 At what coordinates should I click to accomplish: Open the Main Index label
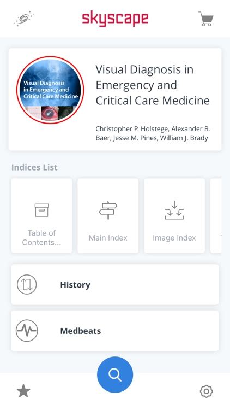108,238
